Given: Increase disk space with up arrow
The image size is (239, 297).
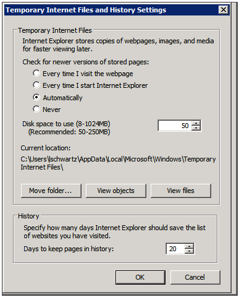Looking at the screenshot, I should [x=196, y=123].
